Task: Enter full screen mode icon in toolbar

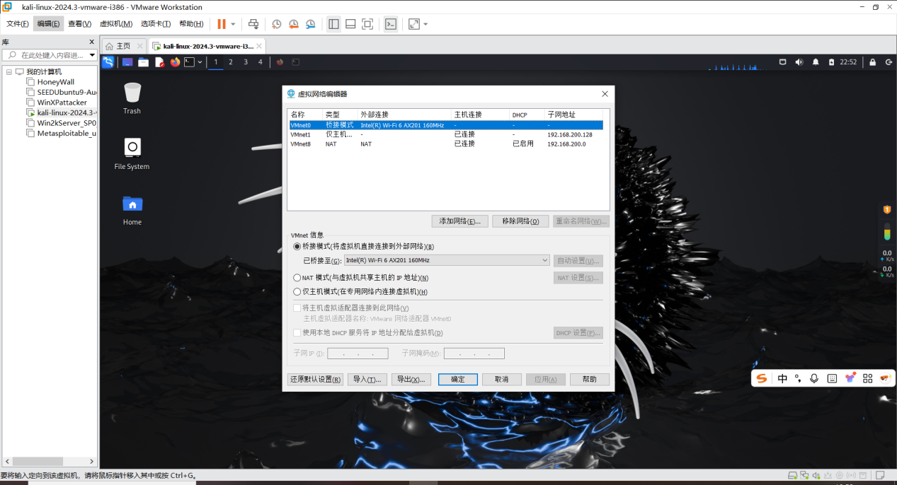Action: coord(367,24)
